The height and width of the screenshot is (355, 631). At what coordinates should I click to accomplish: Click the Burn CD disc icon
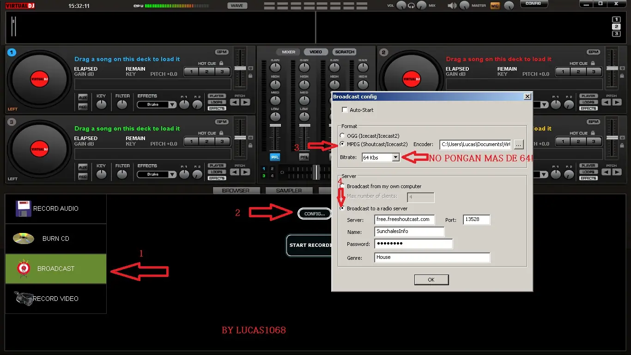pyautogui.click(x=23, y=239)
